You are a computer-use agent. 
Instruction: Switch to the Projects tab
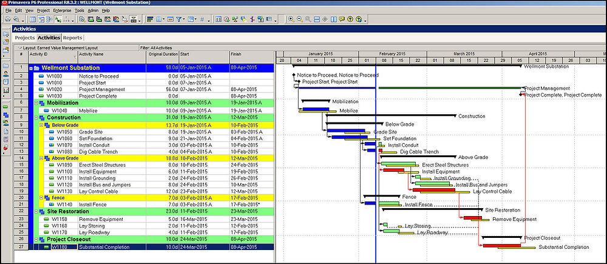[x=25, y=38]
